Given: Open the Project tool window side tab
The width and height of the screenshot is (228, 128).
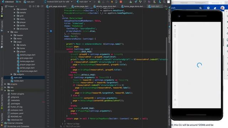Looking at the screenshot, I should (2, 12).
